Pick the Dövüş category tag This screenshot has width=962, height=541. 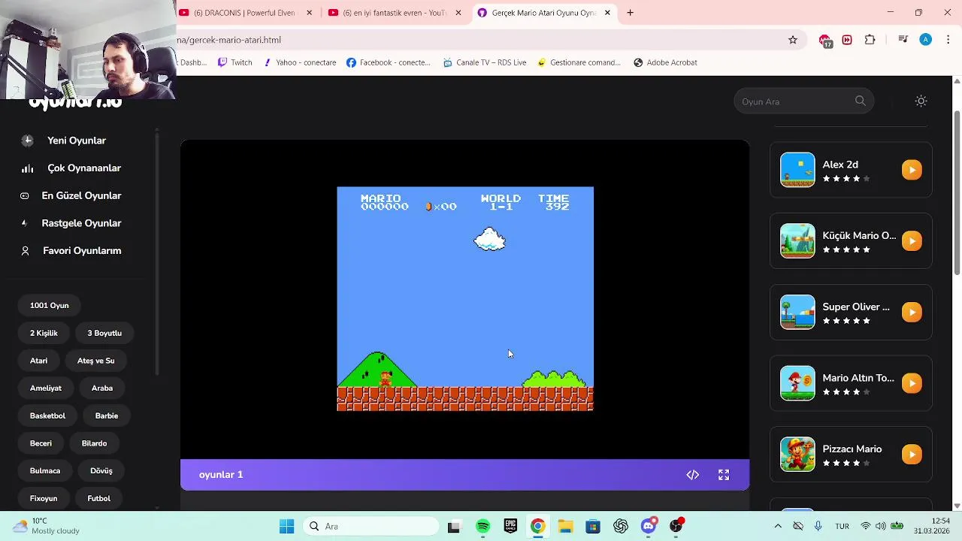pyautogui.click(x=101, y=471)
